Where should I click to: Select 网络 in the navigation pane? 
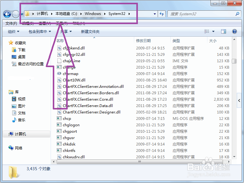pos(19,148)
